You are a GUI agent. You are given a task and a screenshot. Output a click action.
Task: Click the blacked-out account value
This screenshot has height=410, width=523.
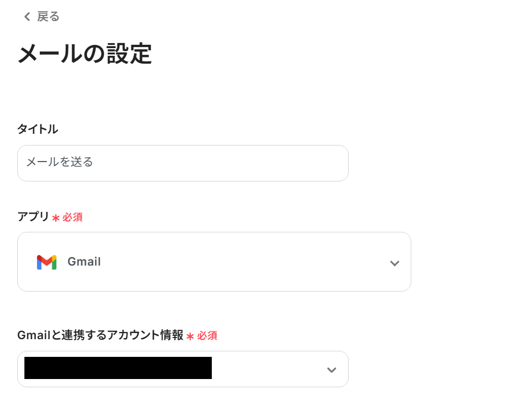click(x=118, y=368)
